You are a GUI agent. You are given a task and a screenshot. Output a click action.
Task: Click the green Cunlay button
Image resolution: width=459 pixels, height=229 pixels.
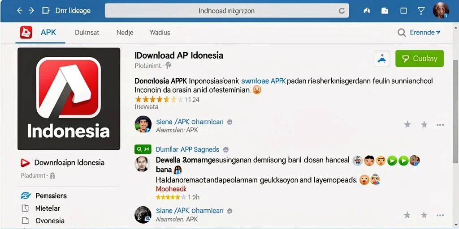[420, 59]
